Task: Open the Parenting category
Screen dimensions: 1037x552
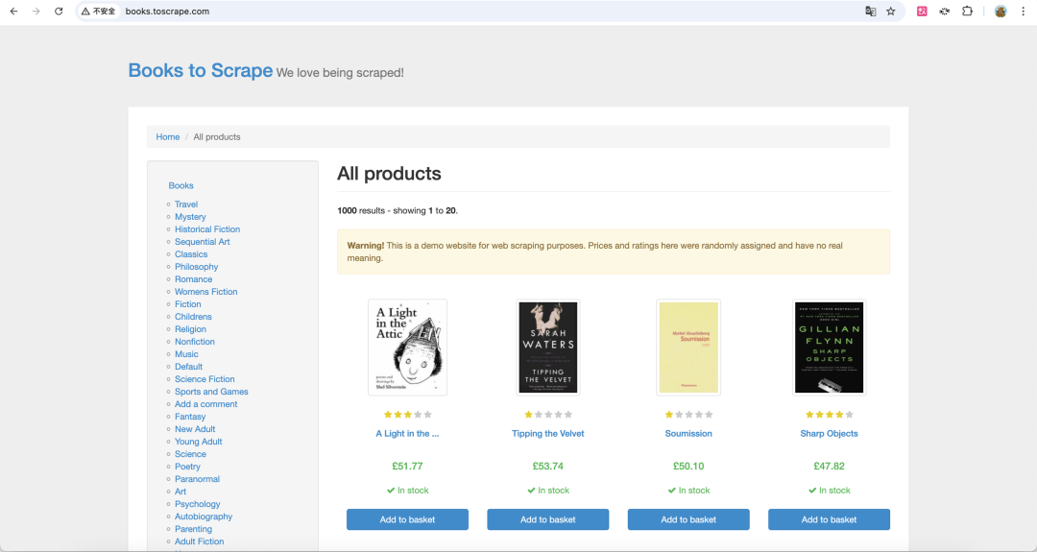Action: [x=193, y=530]
